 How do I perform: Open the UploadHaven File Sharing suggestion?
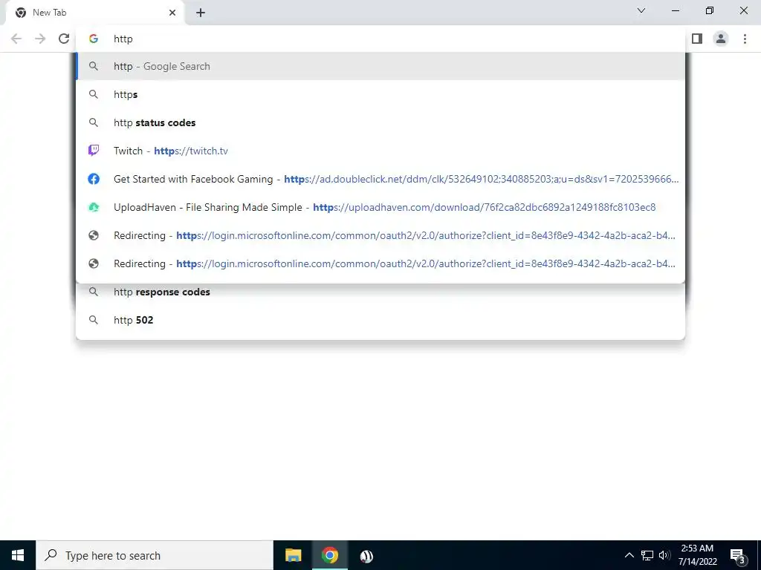pos(380,207)
